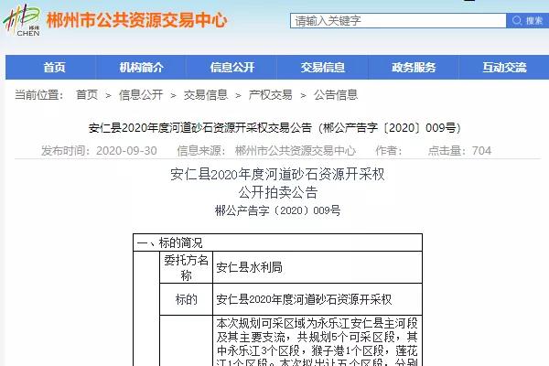Click the publish date 2020-09-30 text

(x=126, y=151)
